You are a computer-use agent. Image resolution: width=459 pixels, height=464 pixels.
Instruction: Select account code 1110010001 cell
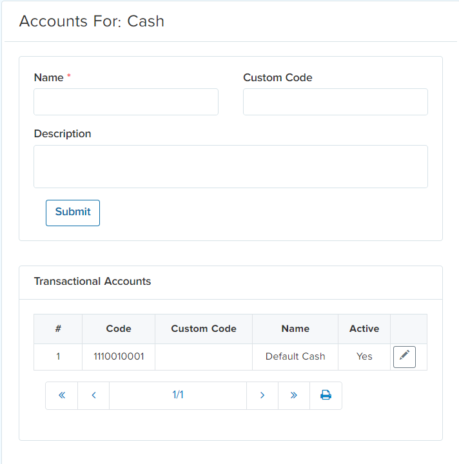(119, 356)
